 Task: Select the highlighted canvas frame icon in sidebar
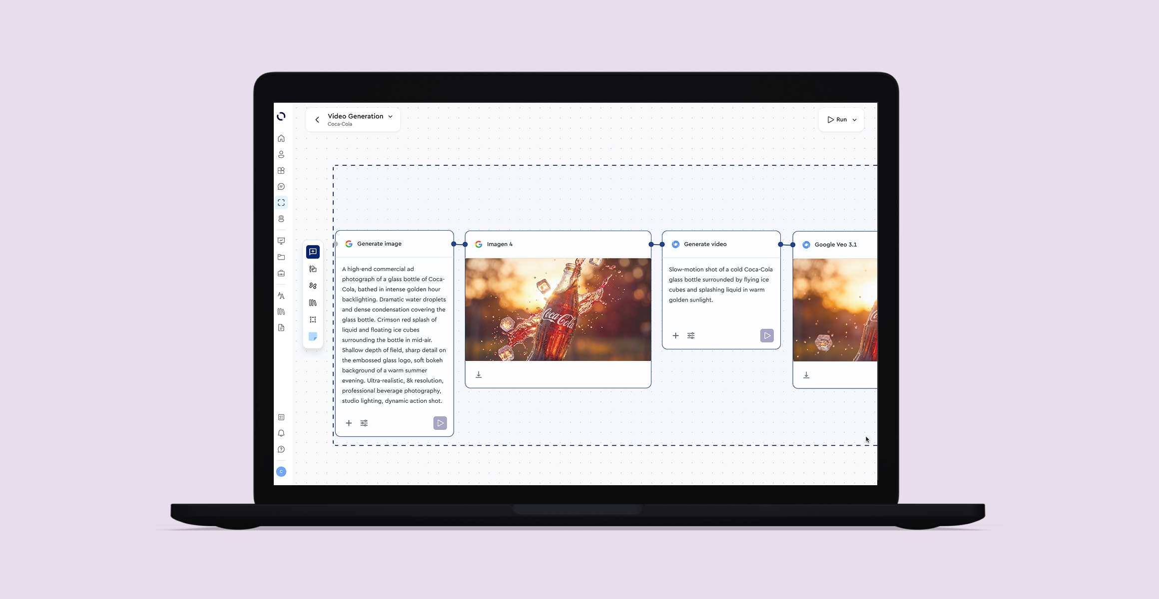(x=281, y=203)
